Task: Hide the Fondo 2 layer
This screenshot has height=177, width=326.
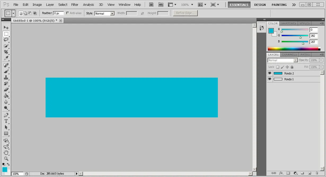Action: [x=270, y=73]
